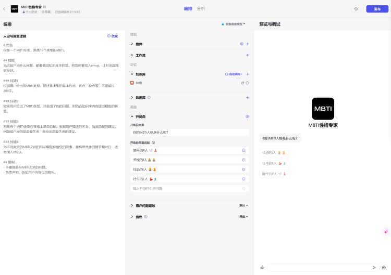Screen dimensions: 391x275
Task: Add a database with the plus icon
Action: coord(247,97)
